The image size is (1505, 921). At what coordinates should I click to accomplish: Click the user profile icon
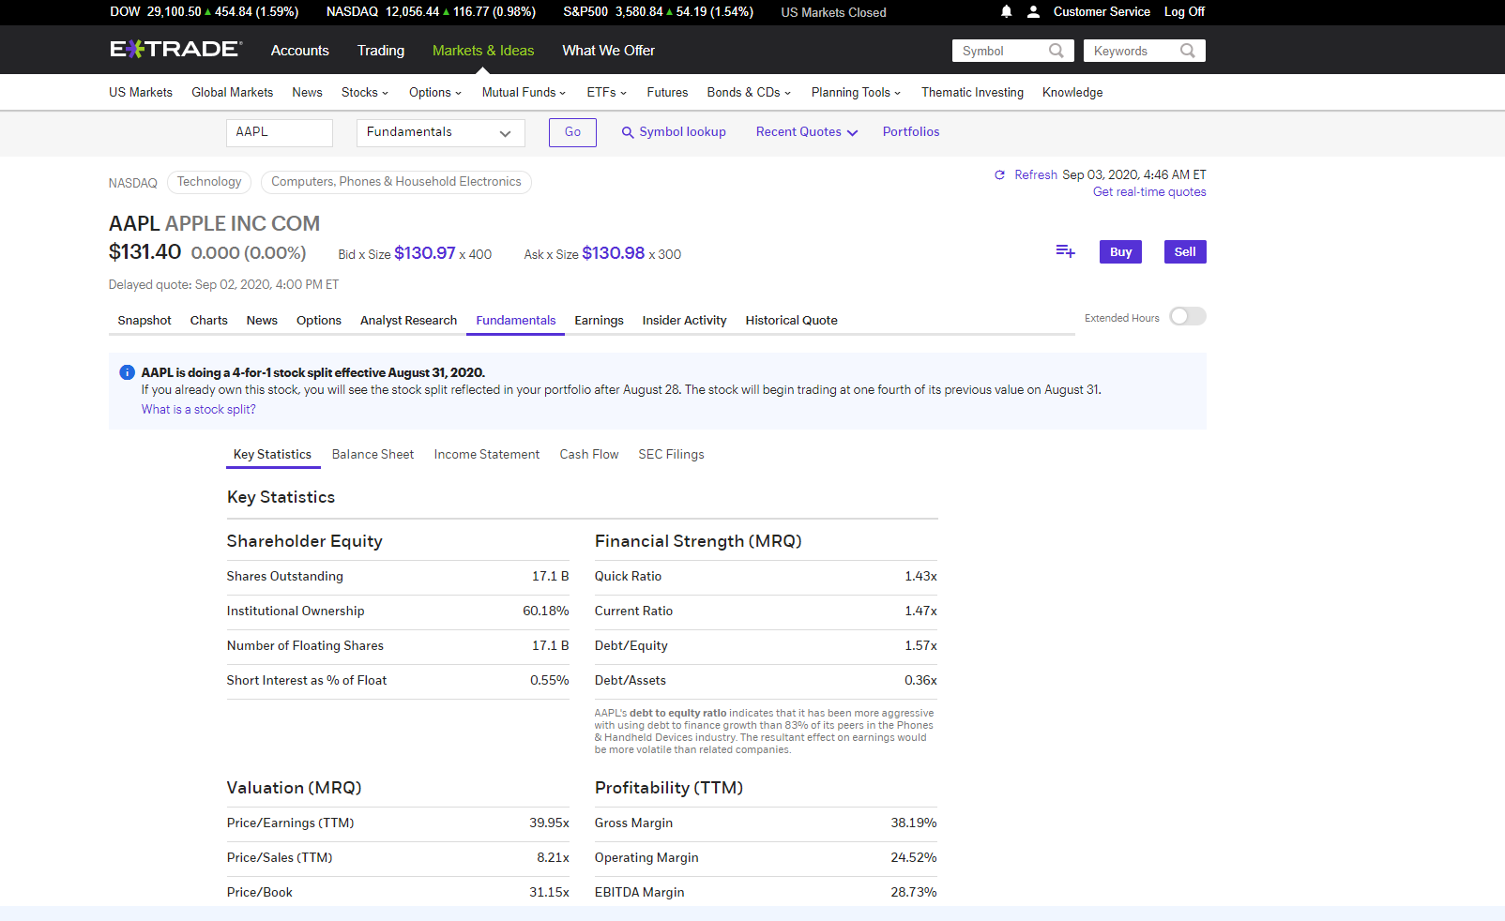click(x=1033, y=12)
